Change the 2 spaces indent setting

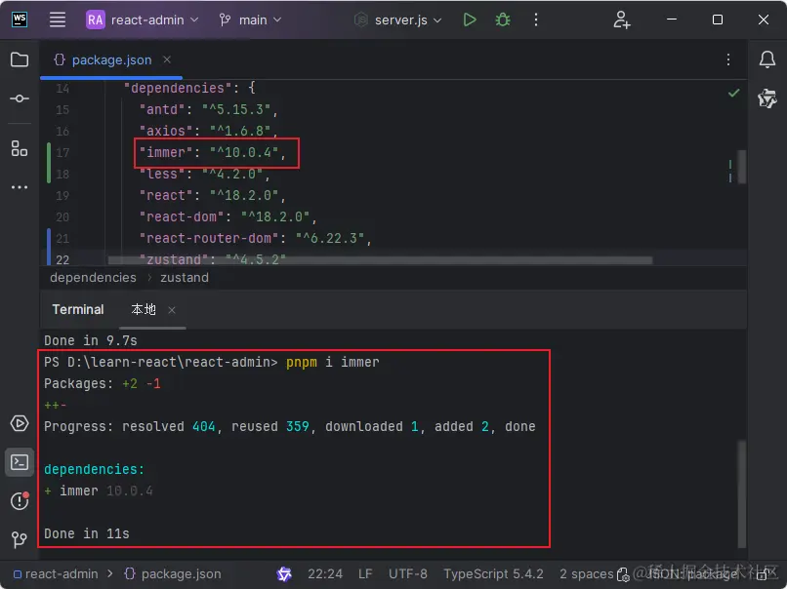(x=586, y=574)
